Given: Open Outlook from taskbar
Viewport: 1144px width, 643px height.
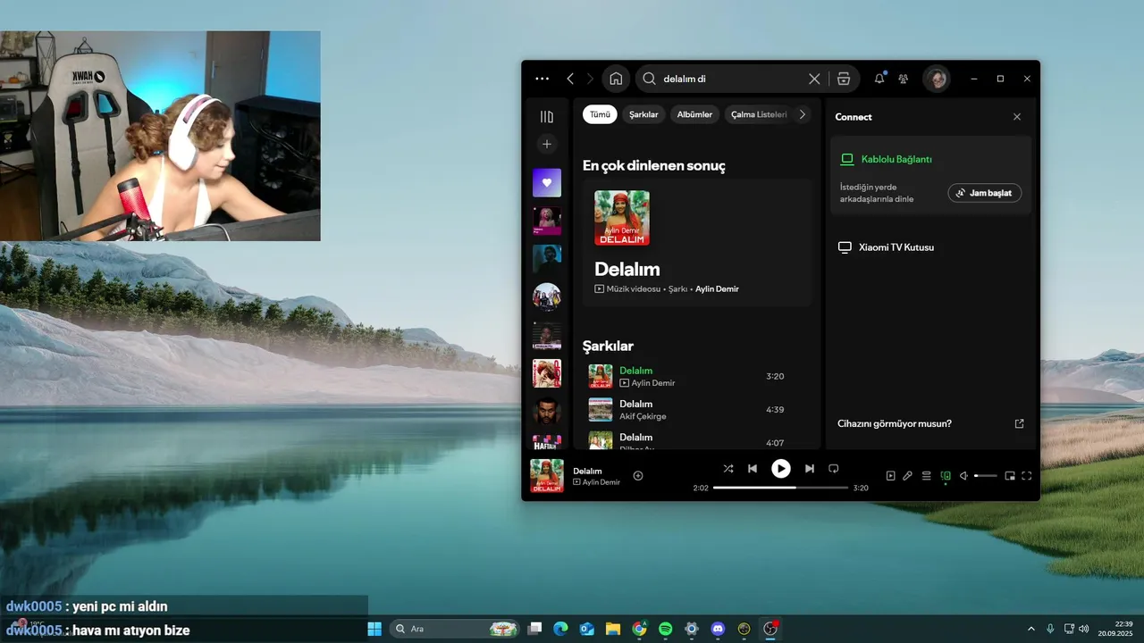Looking at the screenshot, I should 587,629.
